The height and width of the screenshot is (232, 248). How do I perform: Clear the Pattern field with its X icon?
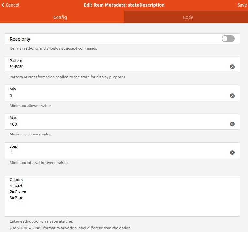(232, 67)
